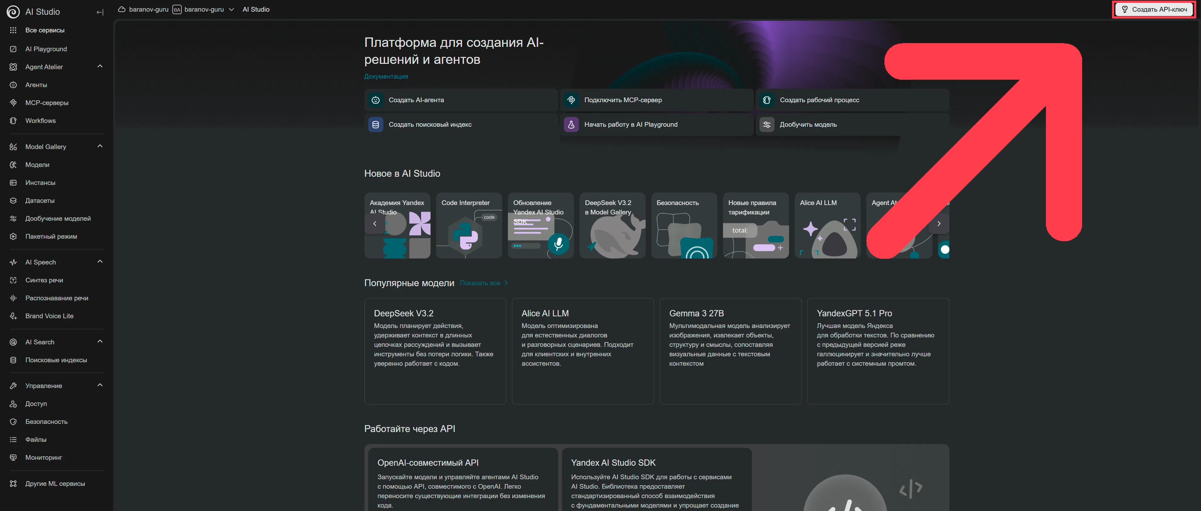Click the flask icon on Начать работу в AI Playground
The width and height of the screenshot is (1201, 511).
click(571, 125)
